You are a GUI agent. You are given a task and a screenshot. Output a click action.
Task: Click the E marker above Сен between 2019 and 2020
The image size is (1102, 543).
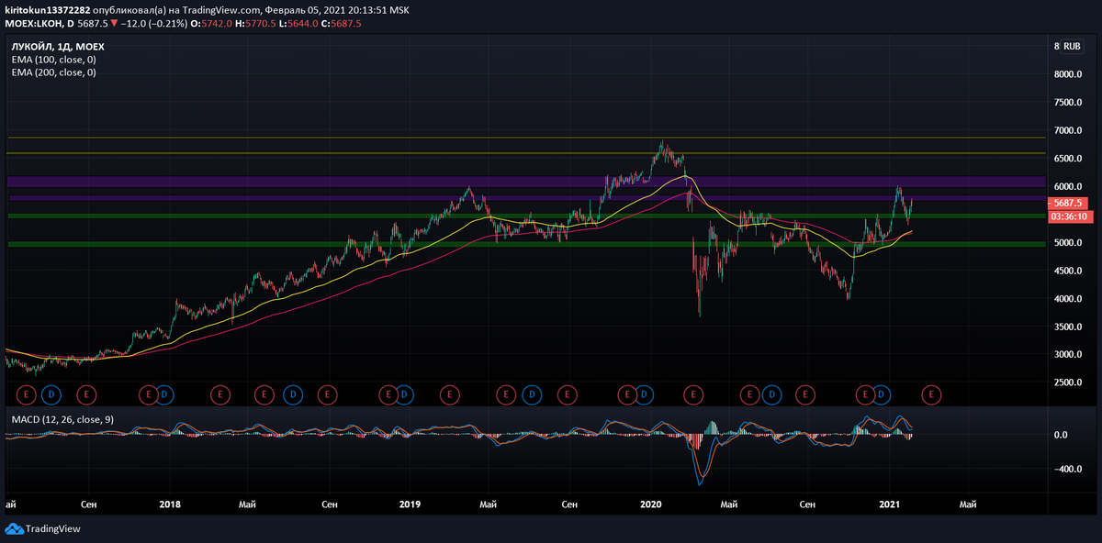pyautogui.click(x=568, y=393)
